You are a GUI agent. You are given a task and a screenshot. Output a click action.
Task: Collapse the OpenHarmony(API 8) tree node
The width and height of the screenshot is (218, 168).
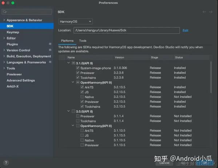click(73, 126)
